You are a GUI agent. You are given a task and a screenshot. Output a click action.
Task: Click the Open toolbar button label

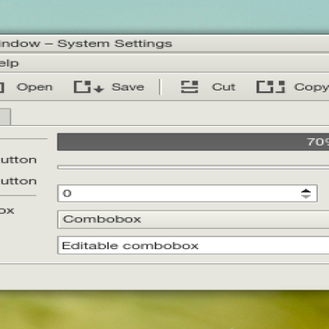coord(35,87)
